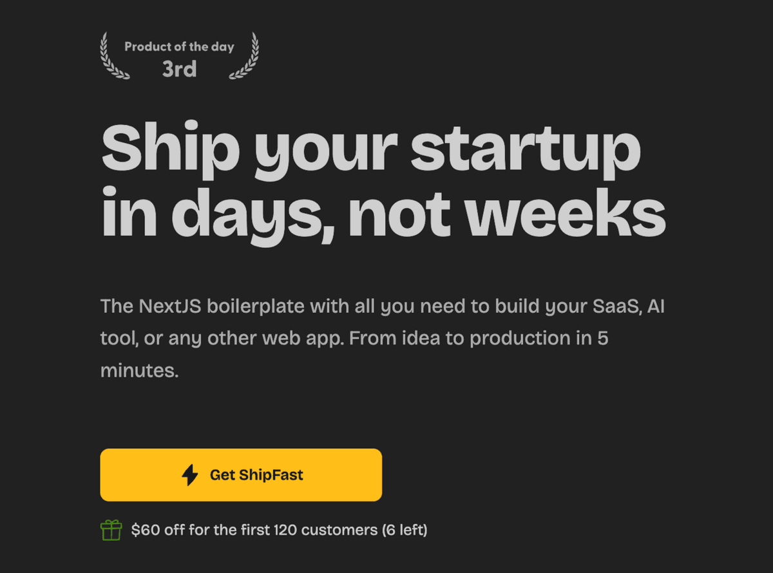Click the "Ship your startup" headline line
The height and width of the screenshot is (573, 773).
pyautogui.click(x=370, y=149)
